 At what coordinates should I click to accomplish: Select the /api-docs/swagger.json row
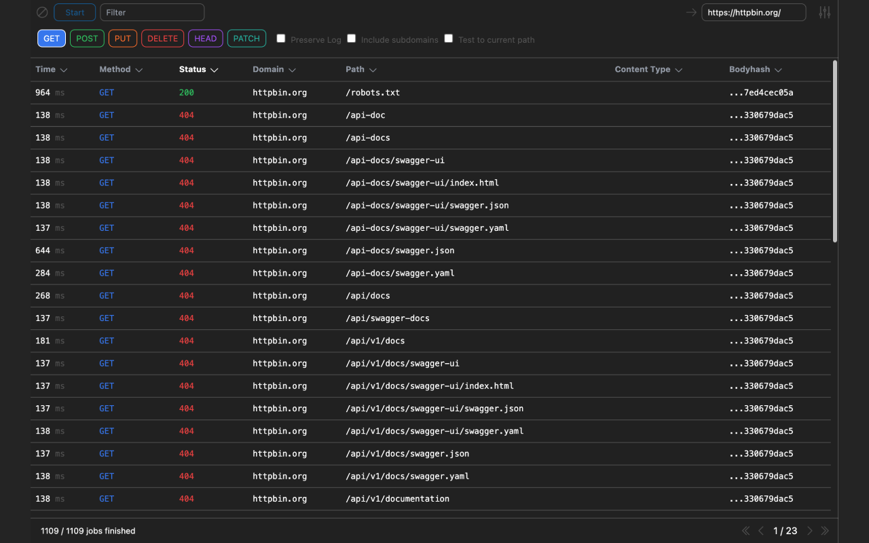point(430,250)
